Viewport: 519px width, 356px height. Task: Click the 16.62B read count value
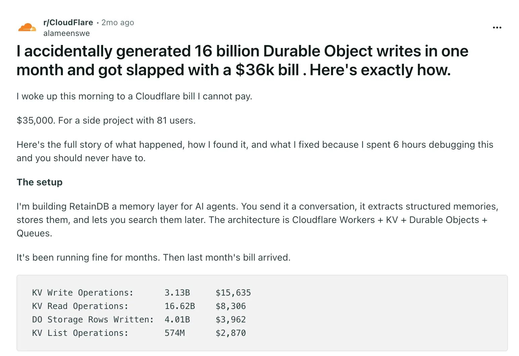180,306
